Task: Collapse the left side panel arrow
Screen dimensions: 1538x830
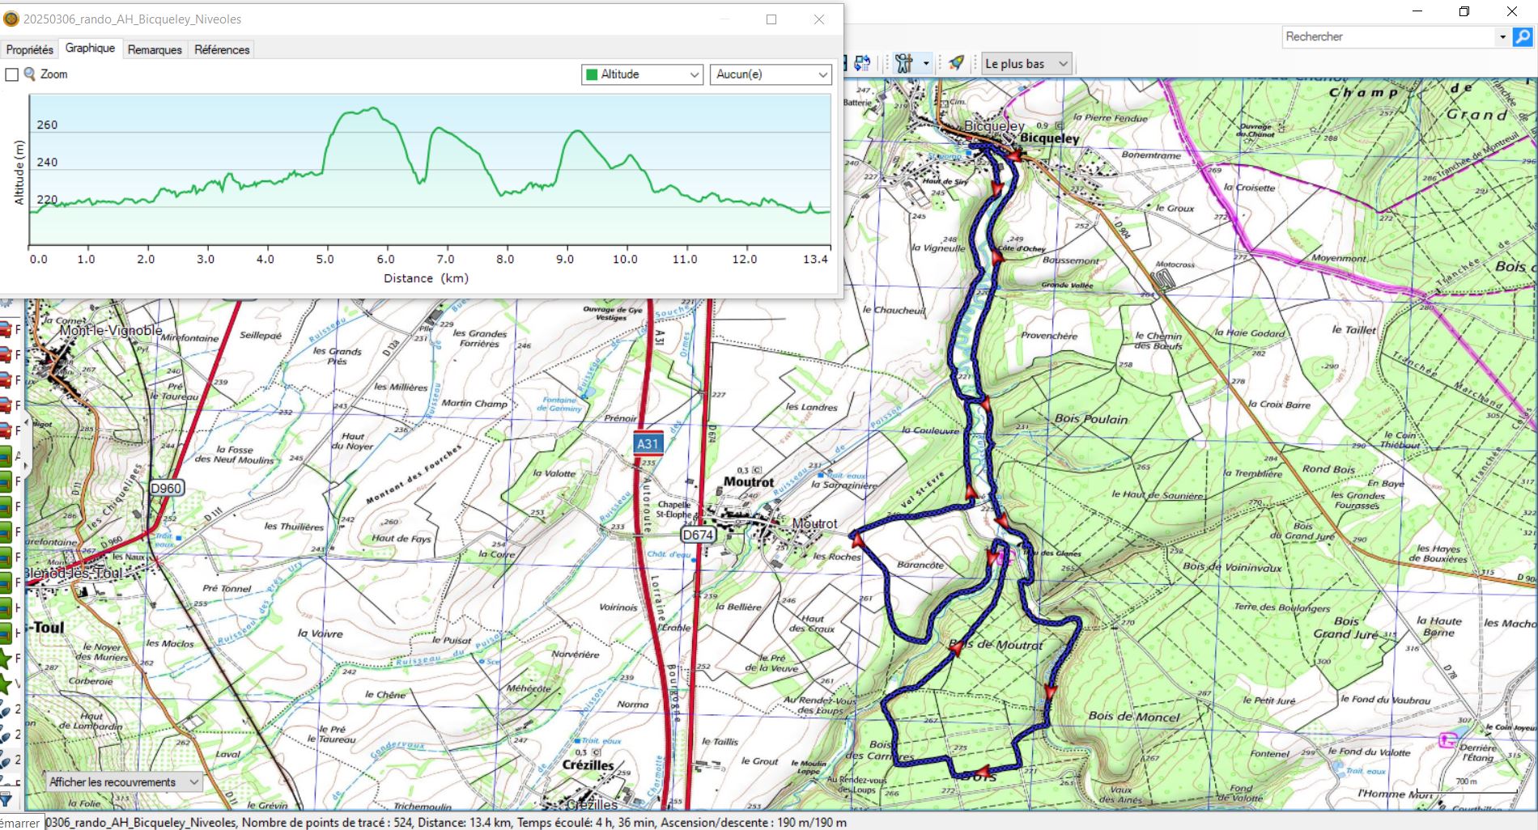Action: point(27,421)
